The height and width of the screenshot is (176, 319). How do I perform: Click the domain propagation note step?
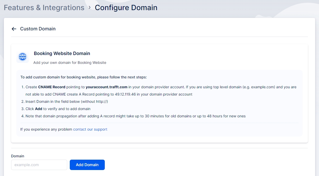click(135, 116)
